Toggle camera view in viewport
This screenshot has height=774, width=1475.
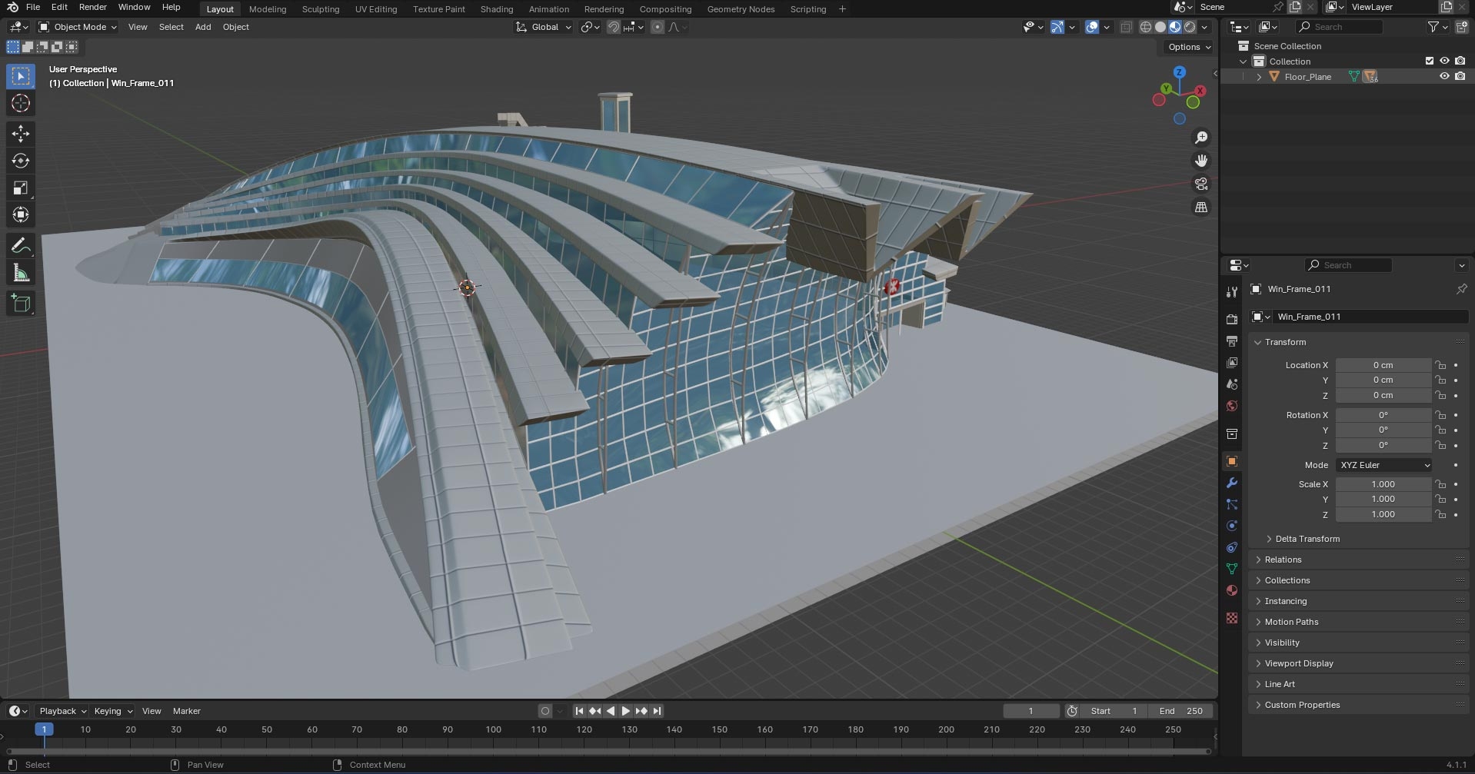(1201, 184)
